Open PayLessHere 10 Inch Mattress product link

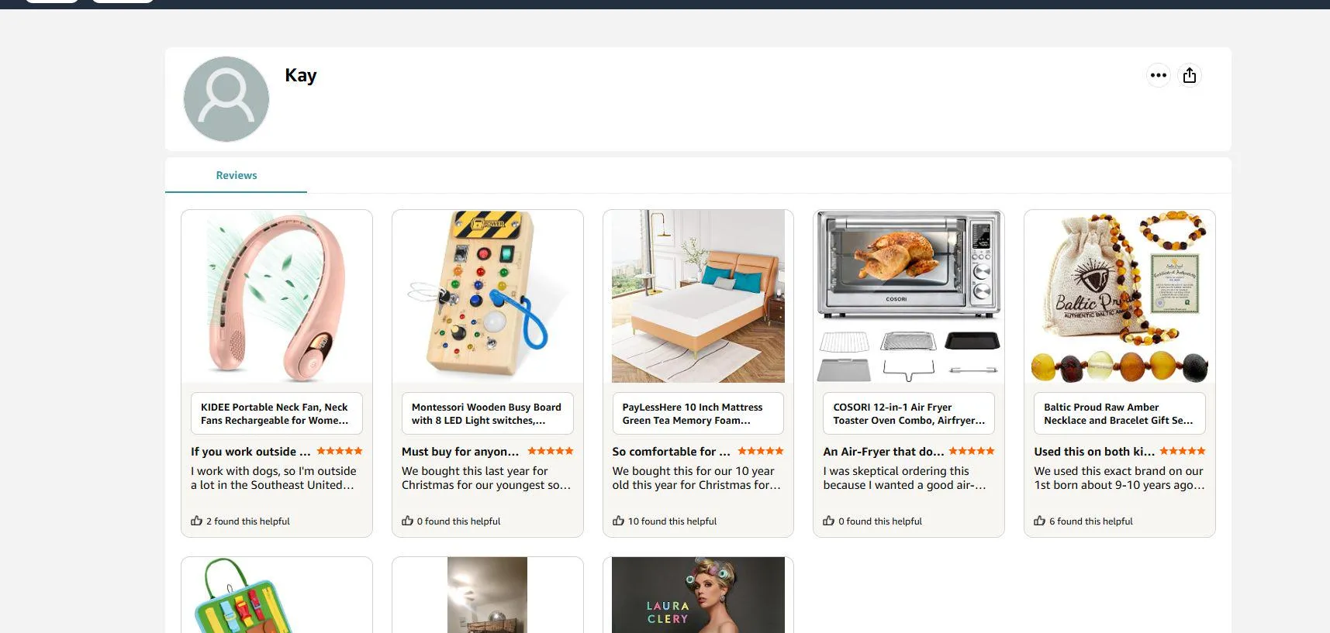click(x=698, y=414)
